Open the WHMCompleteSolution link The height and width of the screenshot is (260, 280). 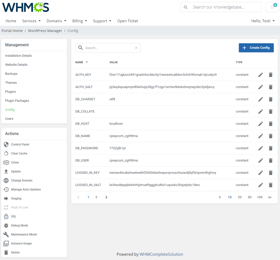tap(161, 254)
